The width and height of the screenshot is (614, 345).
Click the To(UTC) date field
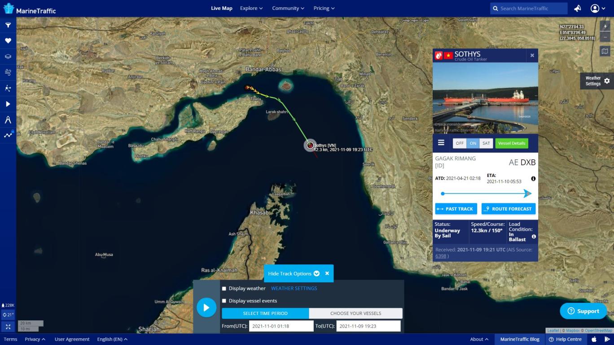368,326
